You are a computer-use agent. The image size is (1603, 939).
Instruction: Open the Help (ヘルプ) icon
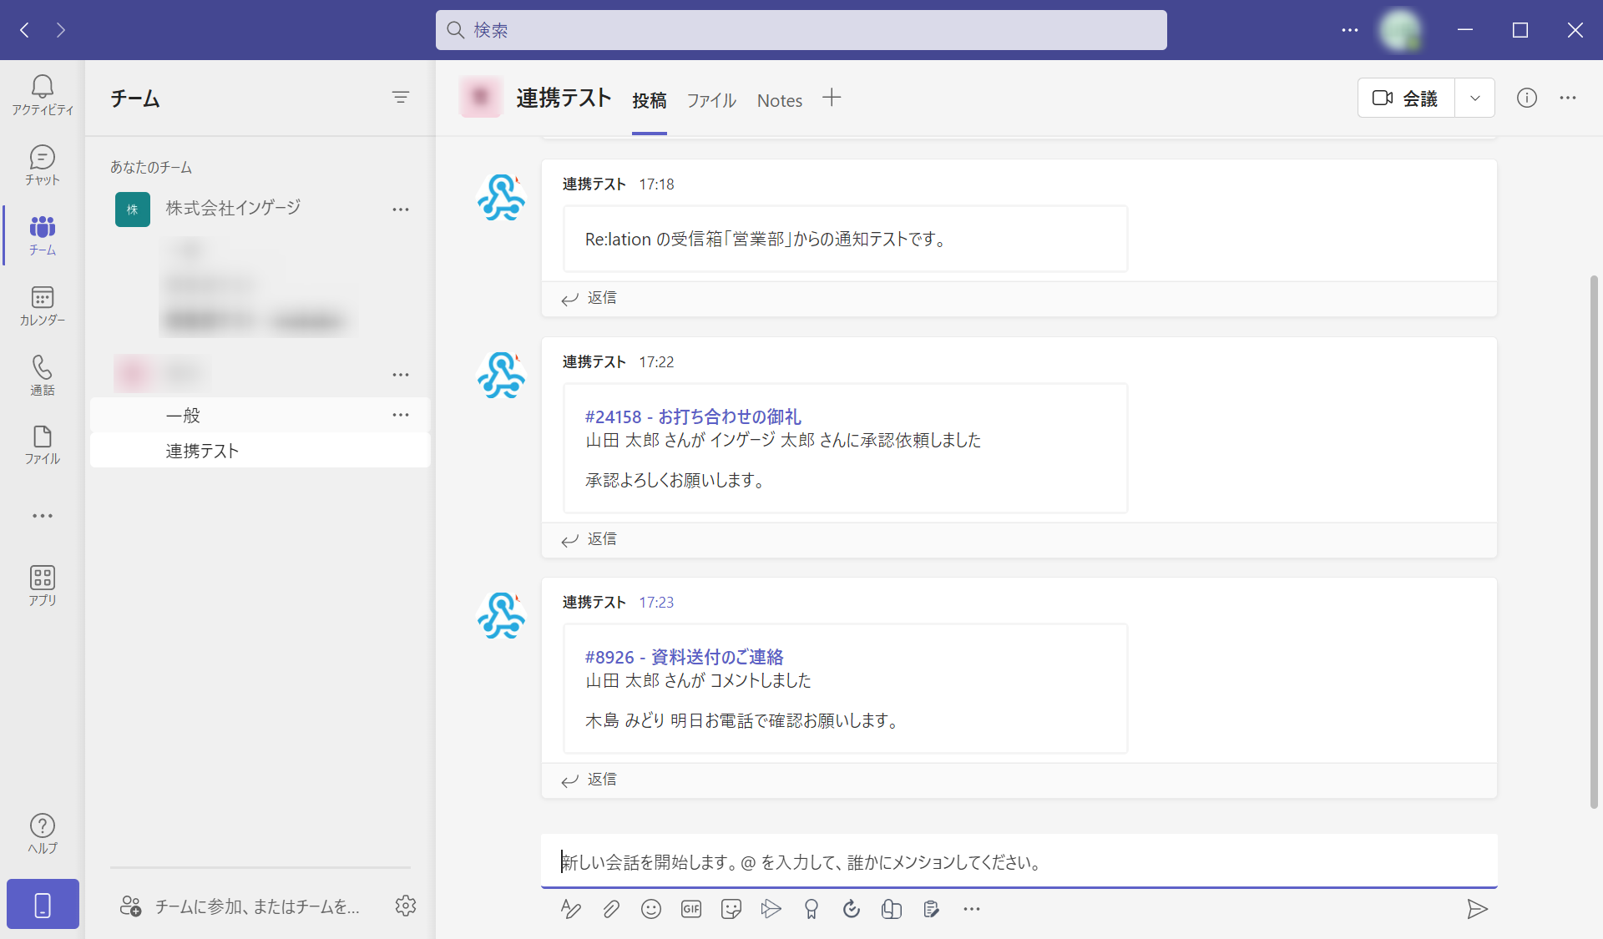[x=43, y=834]
